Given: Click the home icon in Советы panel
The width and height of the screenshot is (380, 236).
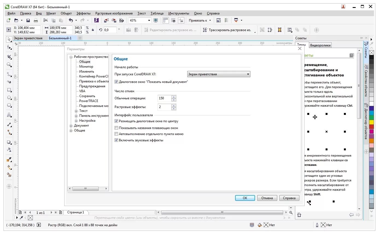Looking at the screenshot, I should (x=299, y=215).
